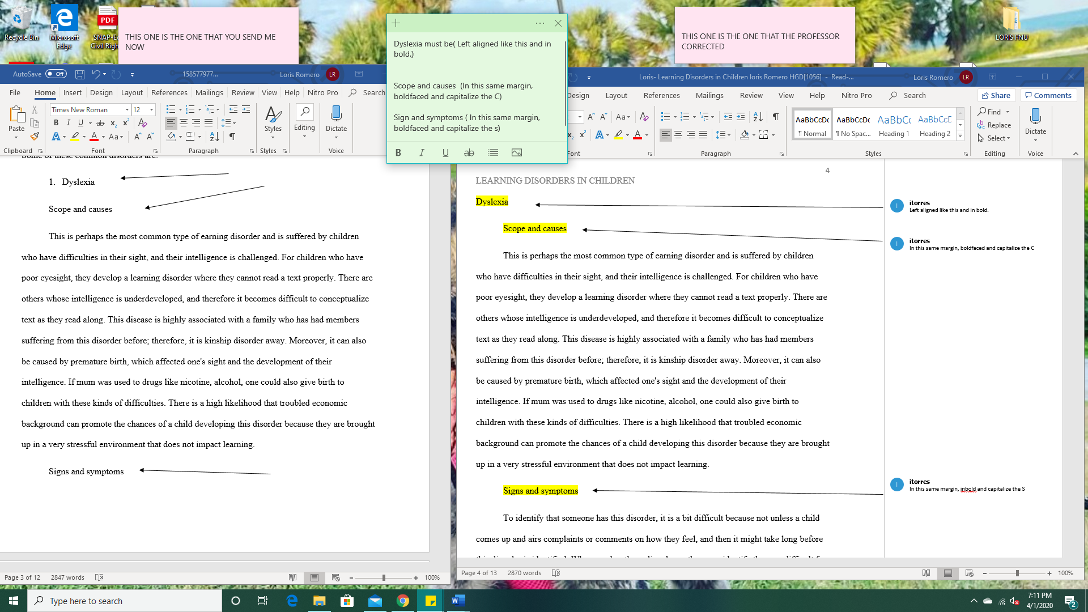
Task: Open Read Mode view in right Word window
Action: 926,573
